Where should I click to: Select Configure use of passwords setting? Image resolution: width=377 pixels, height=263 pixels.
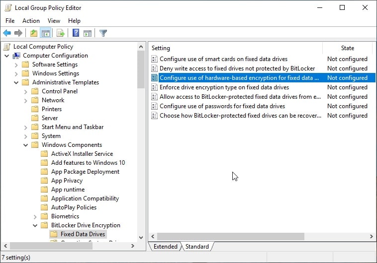pos(222,106)
